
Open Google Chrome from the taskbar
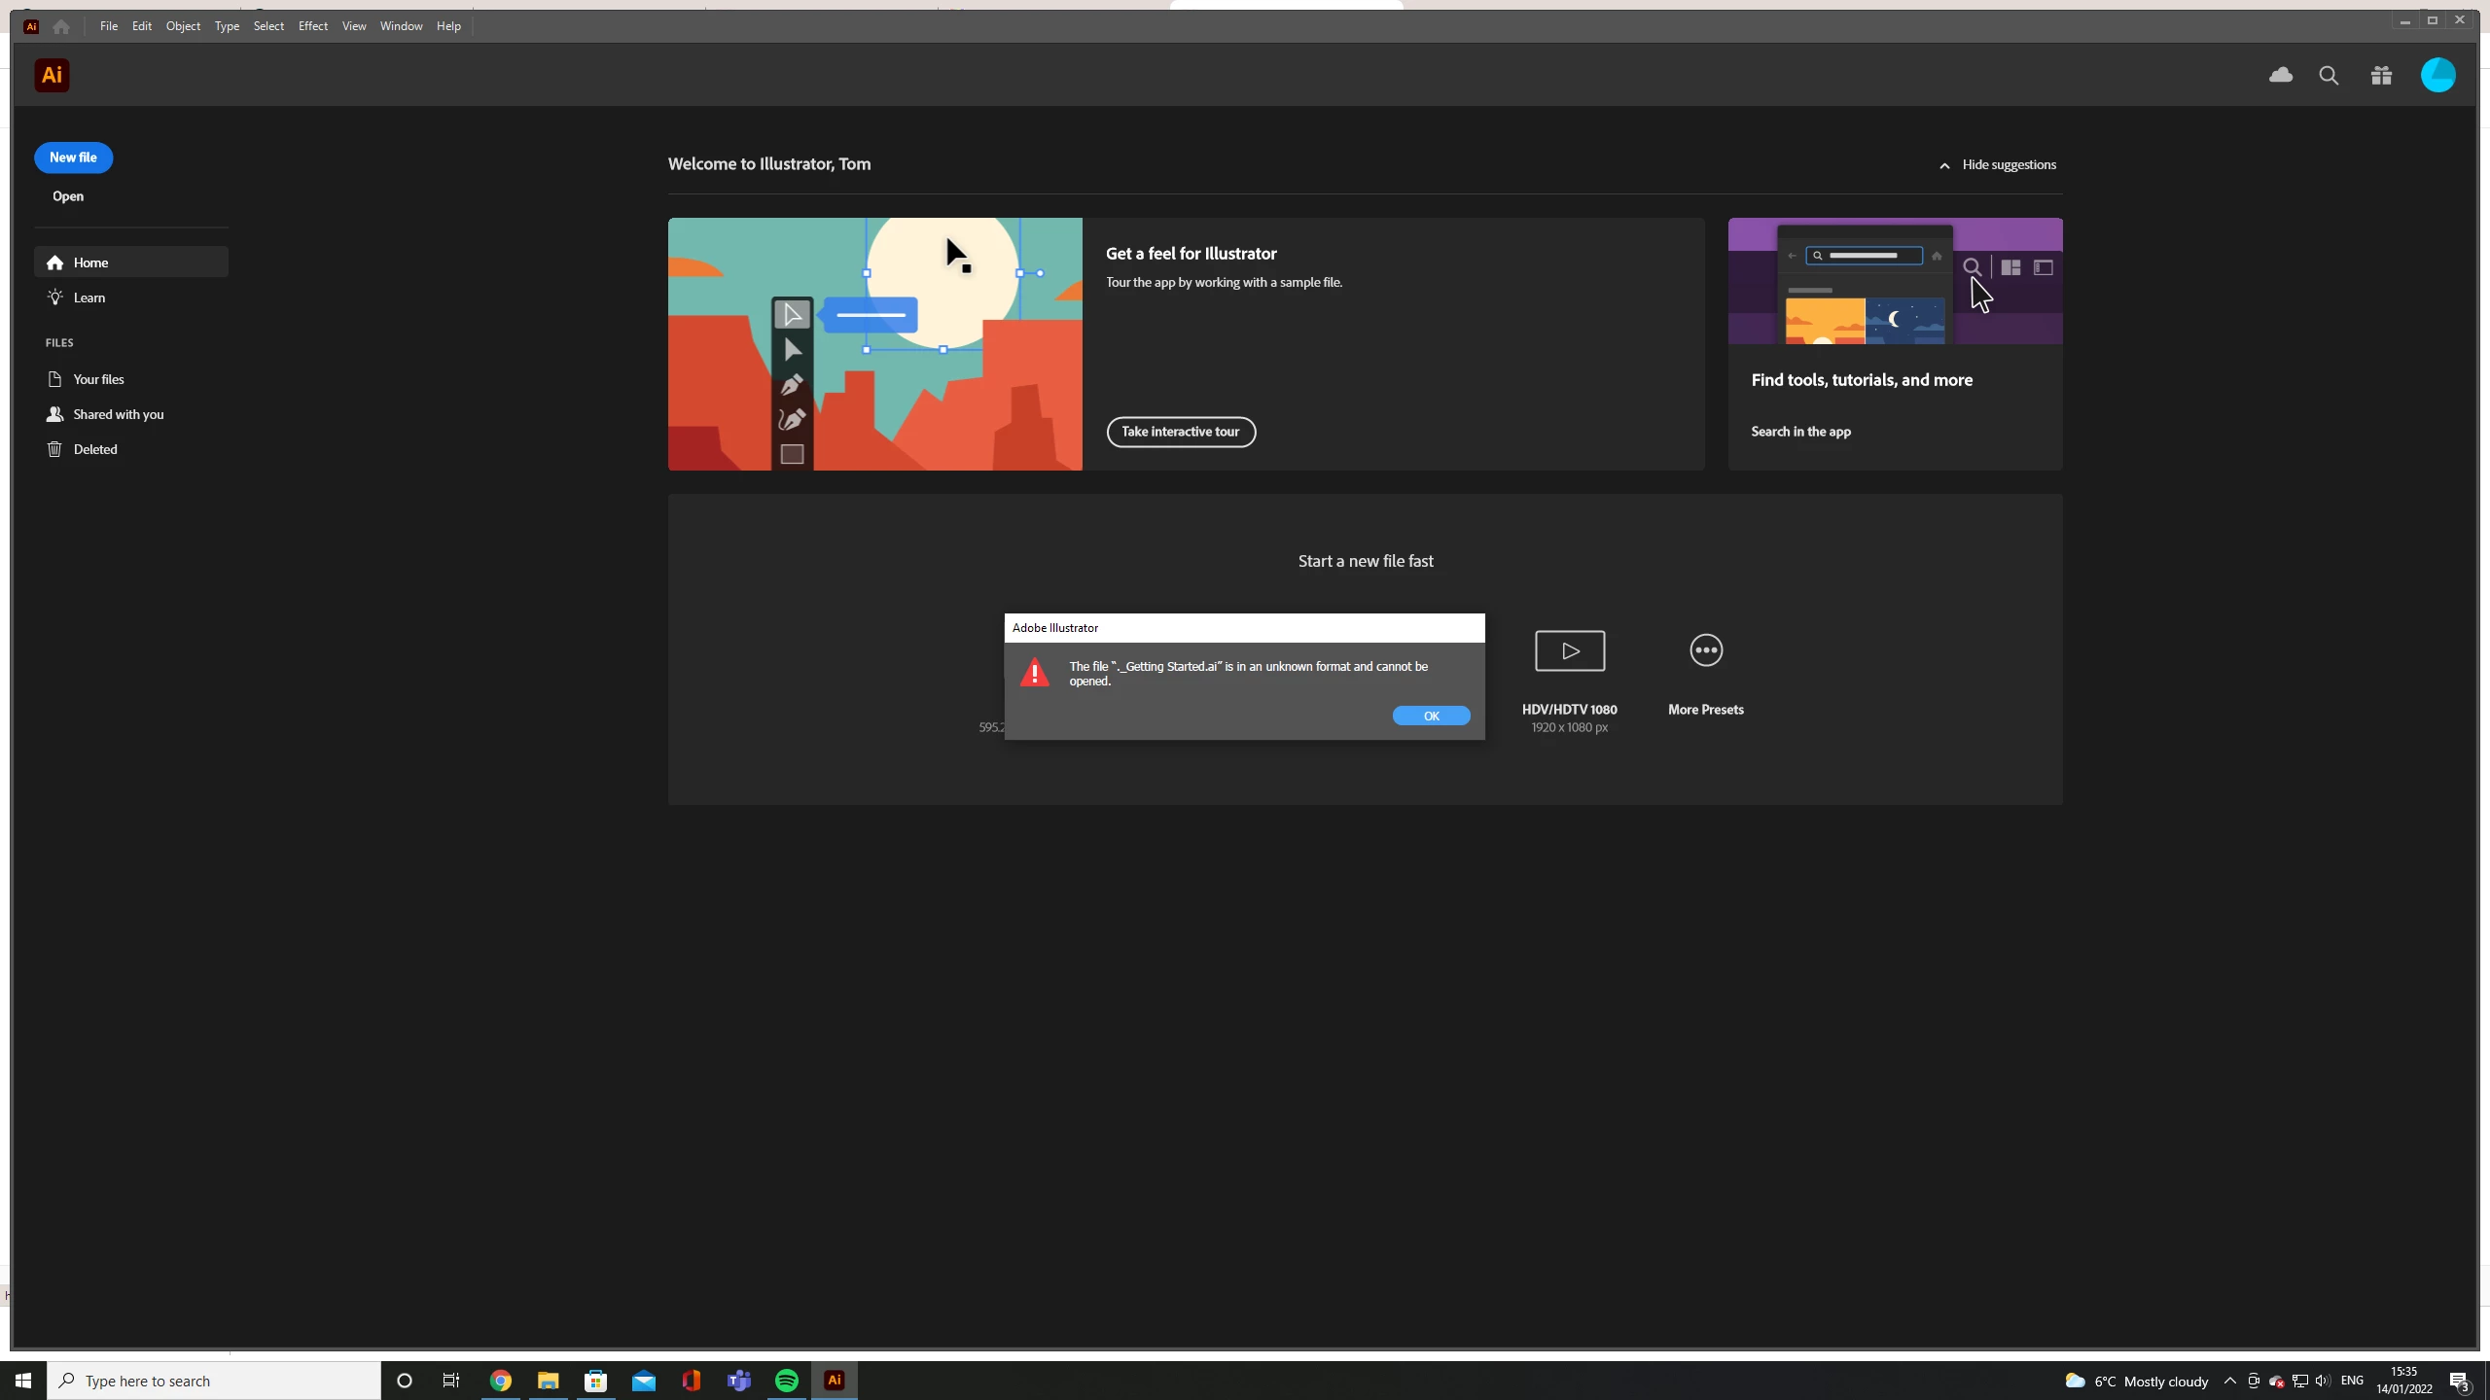click(501, 1381)
